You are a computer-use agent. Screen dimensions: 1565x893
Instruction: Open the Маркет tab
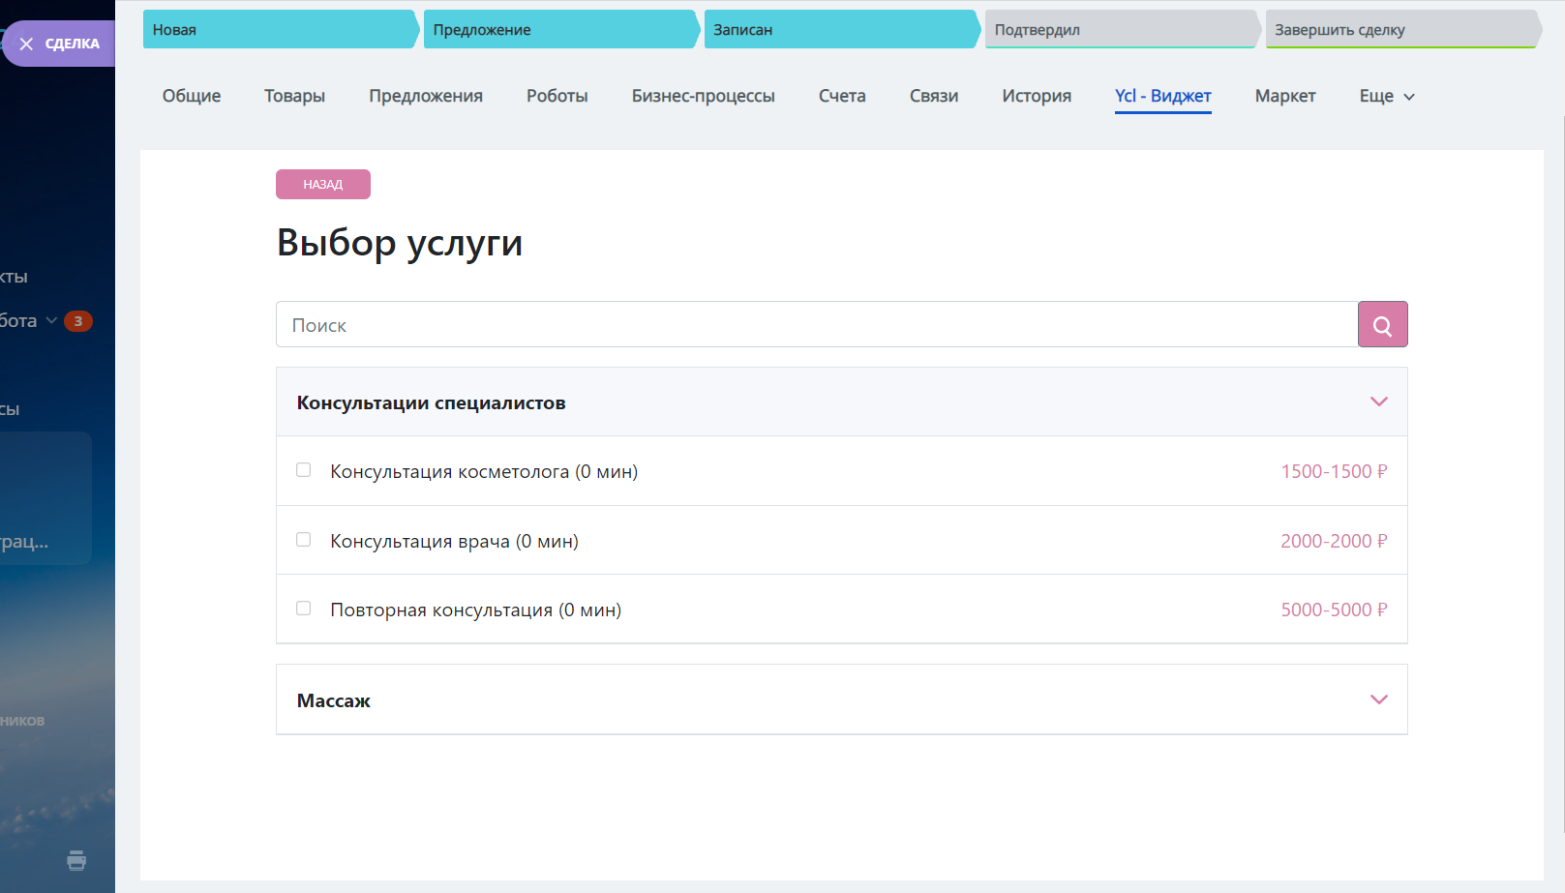pos(1284,96)
